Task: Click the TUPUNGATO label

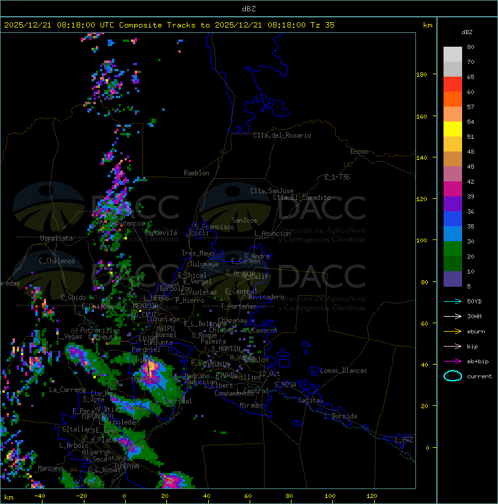Action: (x=97, y=416)
